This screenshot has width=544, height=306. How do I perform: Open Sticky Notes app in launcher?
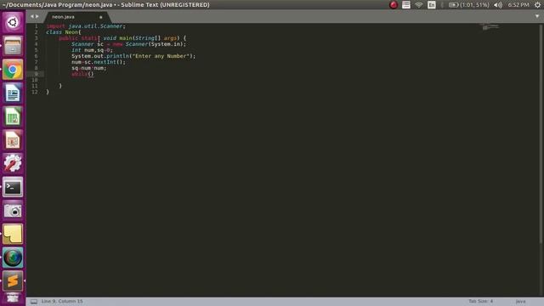(x=13, y=235)
